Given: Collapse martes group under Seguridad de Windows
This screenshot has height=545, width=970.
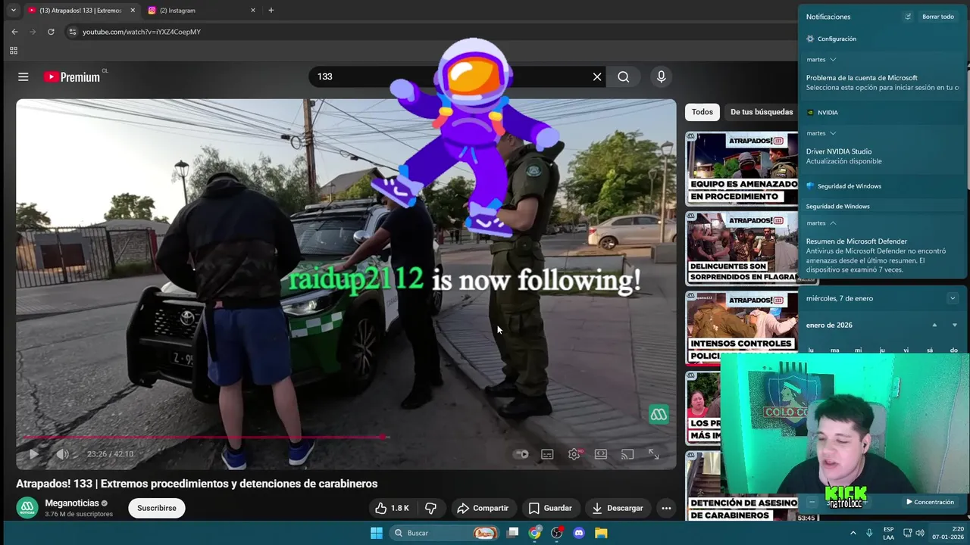Looking at the screenshot, I should [x=821, y=223].
